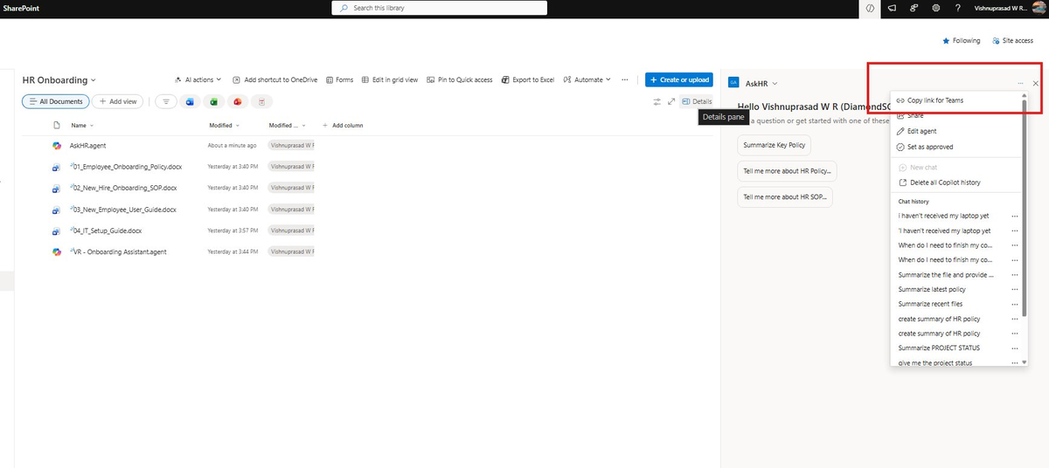1049x468 pixels.
Task: Open the view options sliders icon
Action: 657,101
